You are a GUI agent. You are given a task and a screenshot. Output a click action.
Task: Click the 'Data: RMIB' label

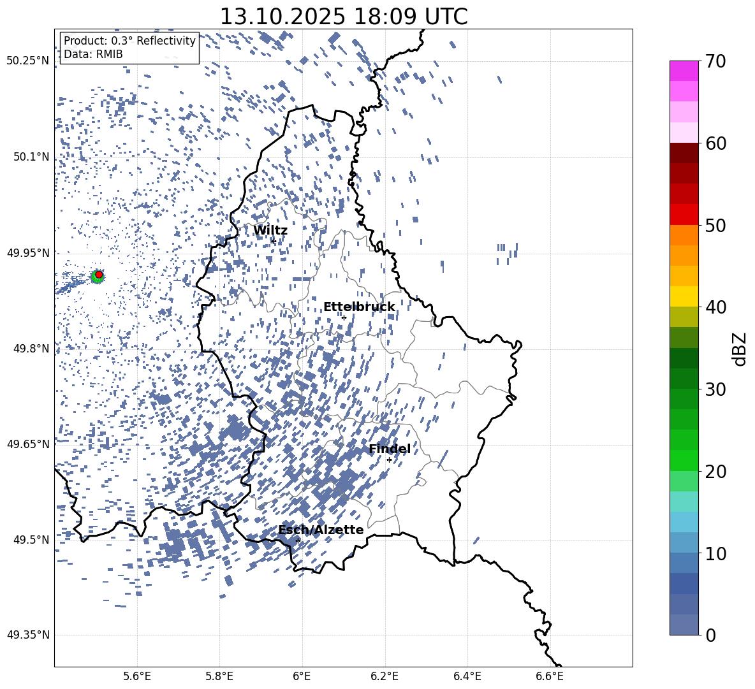pyautogui.click(x=93, y=54)
